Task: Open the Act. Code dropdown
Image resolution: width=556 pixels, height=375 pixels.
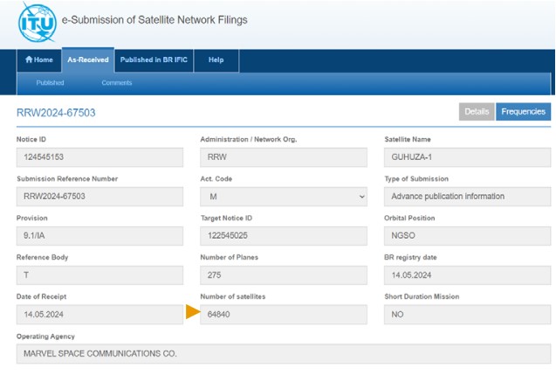Action: pos(283,197)
